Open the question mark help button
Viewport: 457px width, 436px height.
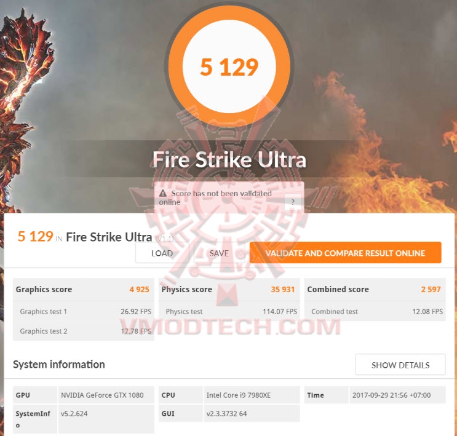pos(293,202)
